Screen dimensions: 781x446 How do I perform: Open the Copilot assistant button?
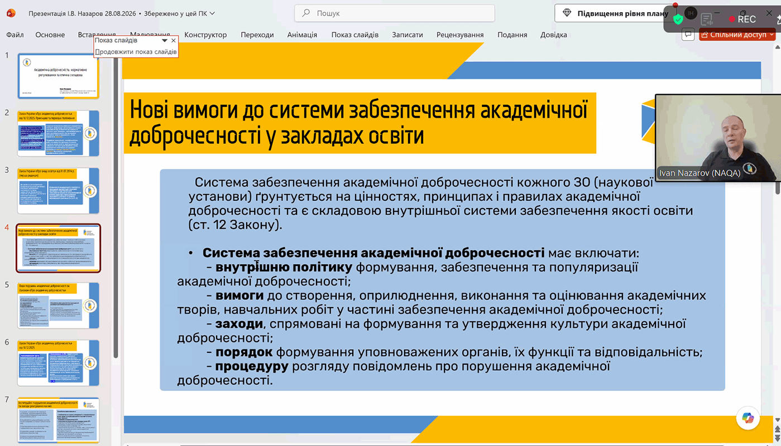pyautogui.click(x=748, y=418)
